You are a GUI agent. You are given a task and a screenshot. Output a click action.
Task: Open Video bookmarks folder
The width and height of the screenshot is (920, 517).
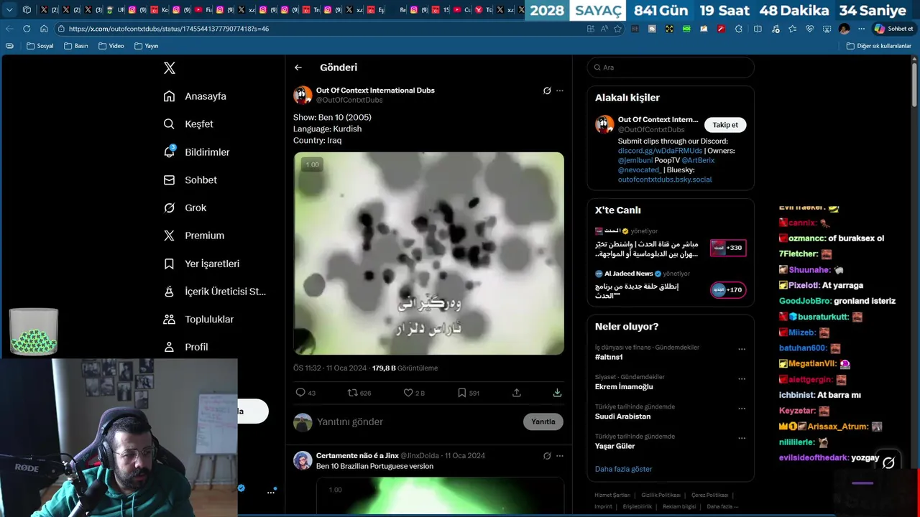111,46
